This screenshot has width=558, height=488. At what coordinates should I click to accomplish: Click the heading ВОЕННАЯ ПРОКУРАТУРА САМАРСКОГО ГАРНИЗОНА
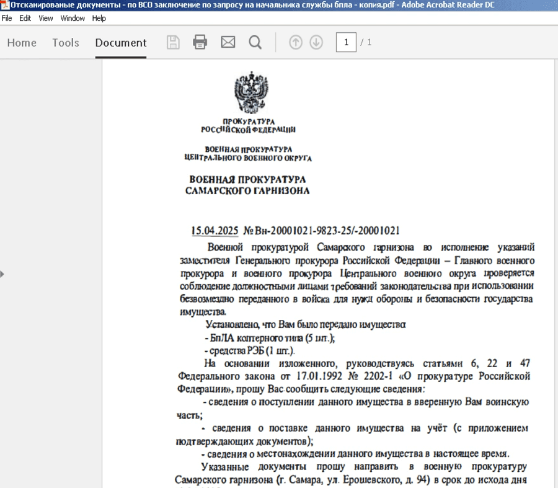(x=247, y=185)
